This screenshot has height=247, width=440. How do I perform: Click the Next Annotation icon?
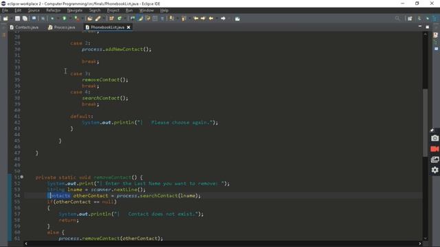[171, 19]
